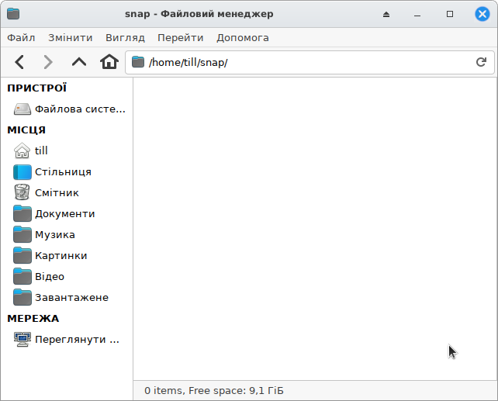Go to home folder via house toolbar icon
This screenshot has height=401, width=498.
(x=109, y=61)
